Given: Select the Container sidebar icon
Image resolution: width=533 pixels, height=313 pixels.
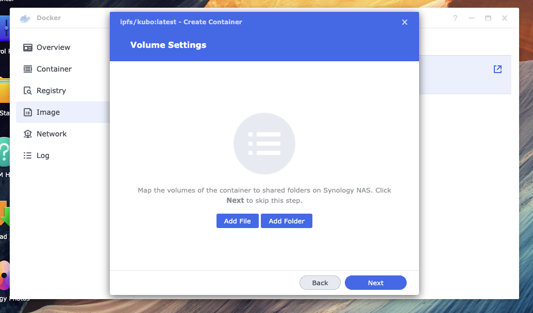Looking at the screenshot, I should click(27, 69).
